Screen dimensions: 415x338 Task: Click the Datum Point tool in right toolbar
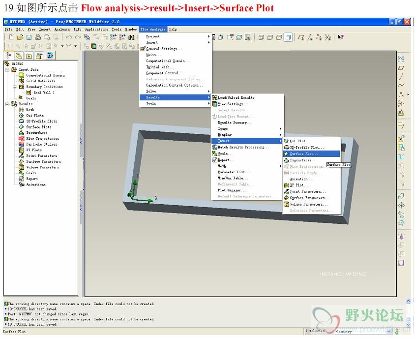[x=401, y=94]
